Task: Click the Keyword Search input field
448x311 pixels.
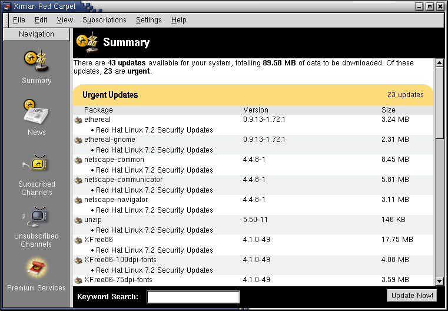Action: click(x=193, y=297)
